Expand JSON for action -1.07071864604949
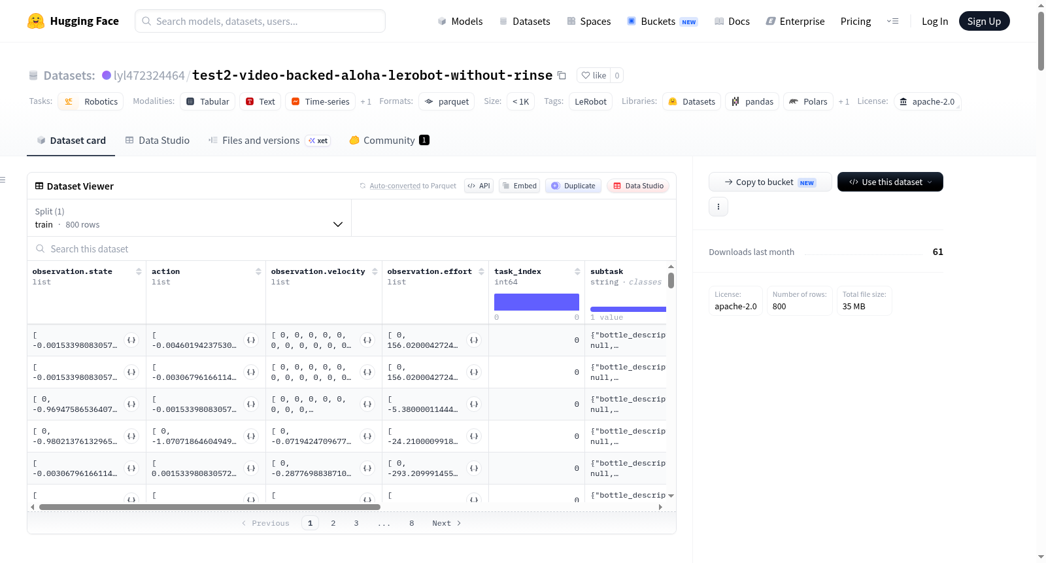The image size is (1046, 563). point(251,436)
